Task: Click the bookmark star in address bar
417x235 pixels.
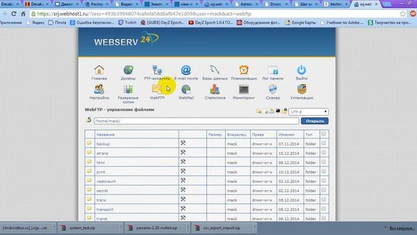Action: click(403, 14)
